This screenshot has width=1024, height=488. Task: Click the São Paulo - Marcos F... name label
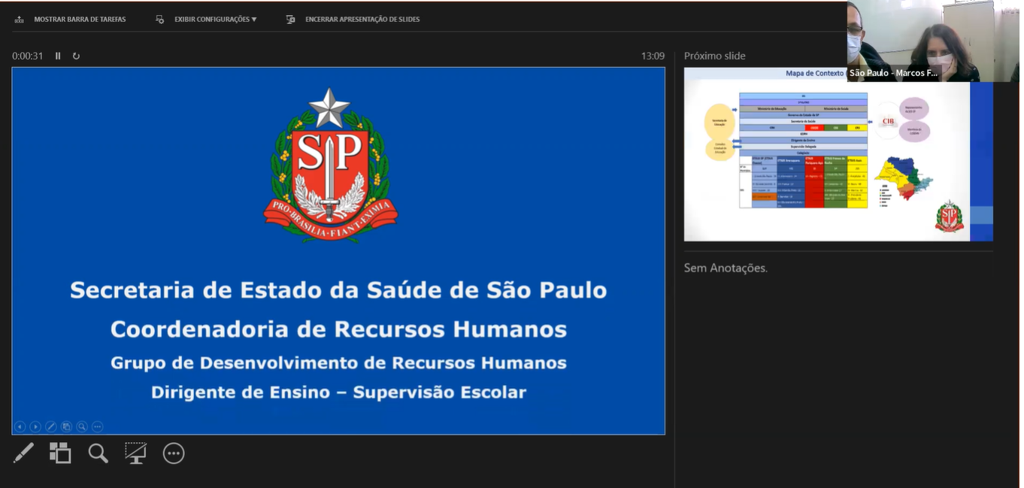point(894,73)
